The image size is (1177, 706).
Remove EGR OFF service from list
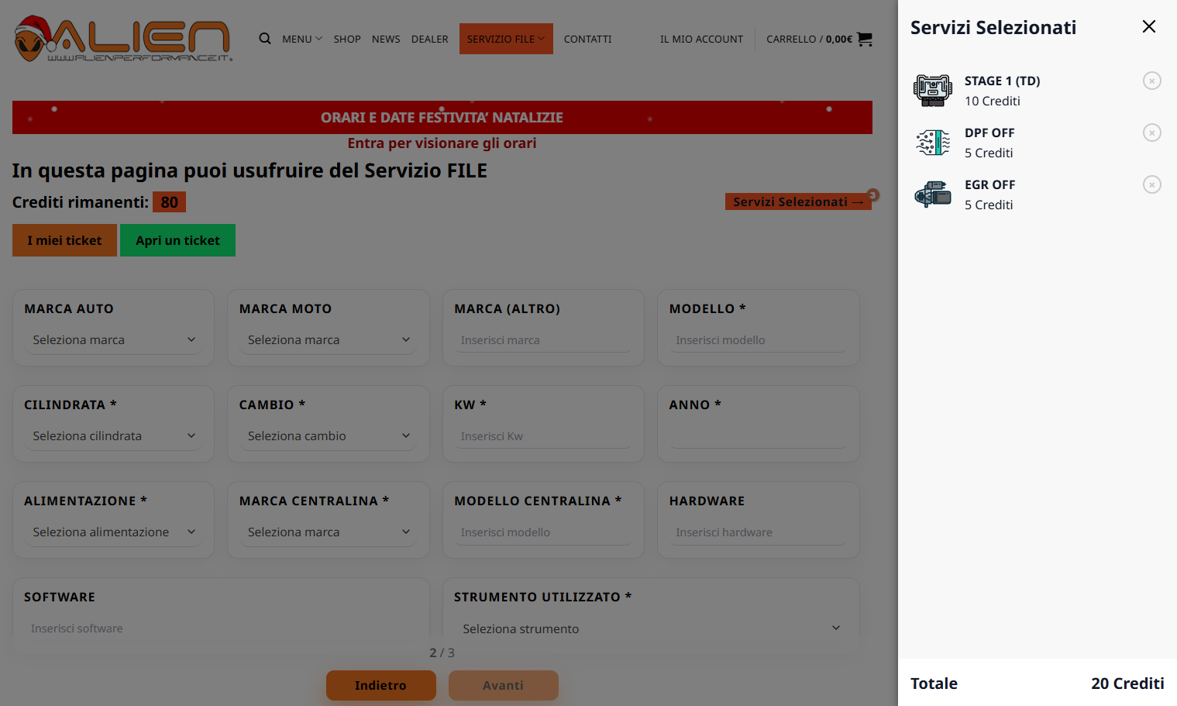pyautogui.click(x=1151, y=184)
